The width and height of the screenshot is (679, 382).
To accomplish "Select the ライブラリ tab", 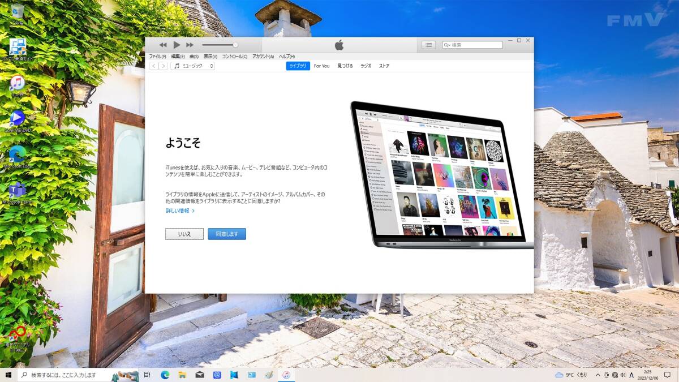I will click(298, 66).
